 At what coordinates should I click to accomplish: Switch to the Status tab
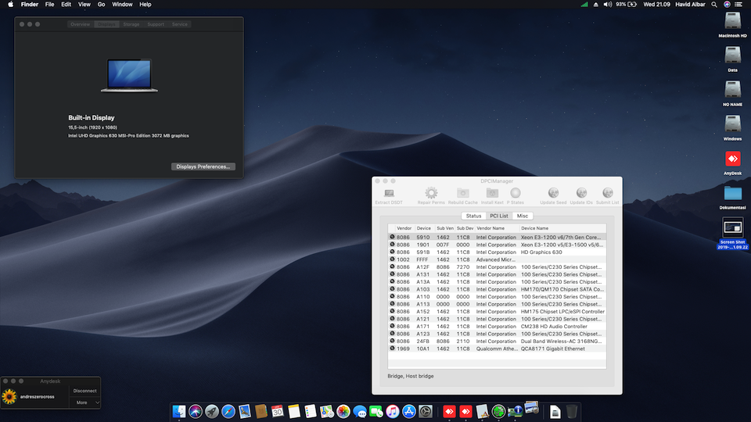473,216
